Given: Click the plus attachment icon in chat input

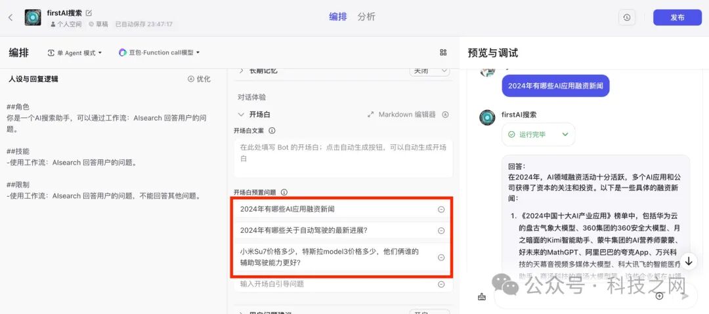Looking at the screenshot, I should point(659,296).
